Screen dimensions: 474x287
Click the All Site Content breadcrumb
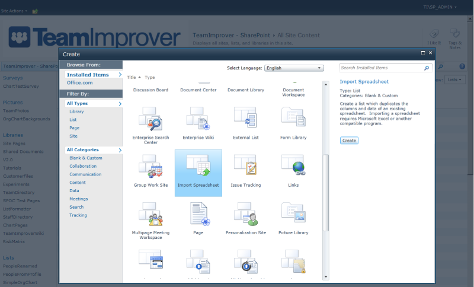pyautogui.click(x=299, y=36)
